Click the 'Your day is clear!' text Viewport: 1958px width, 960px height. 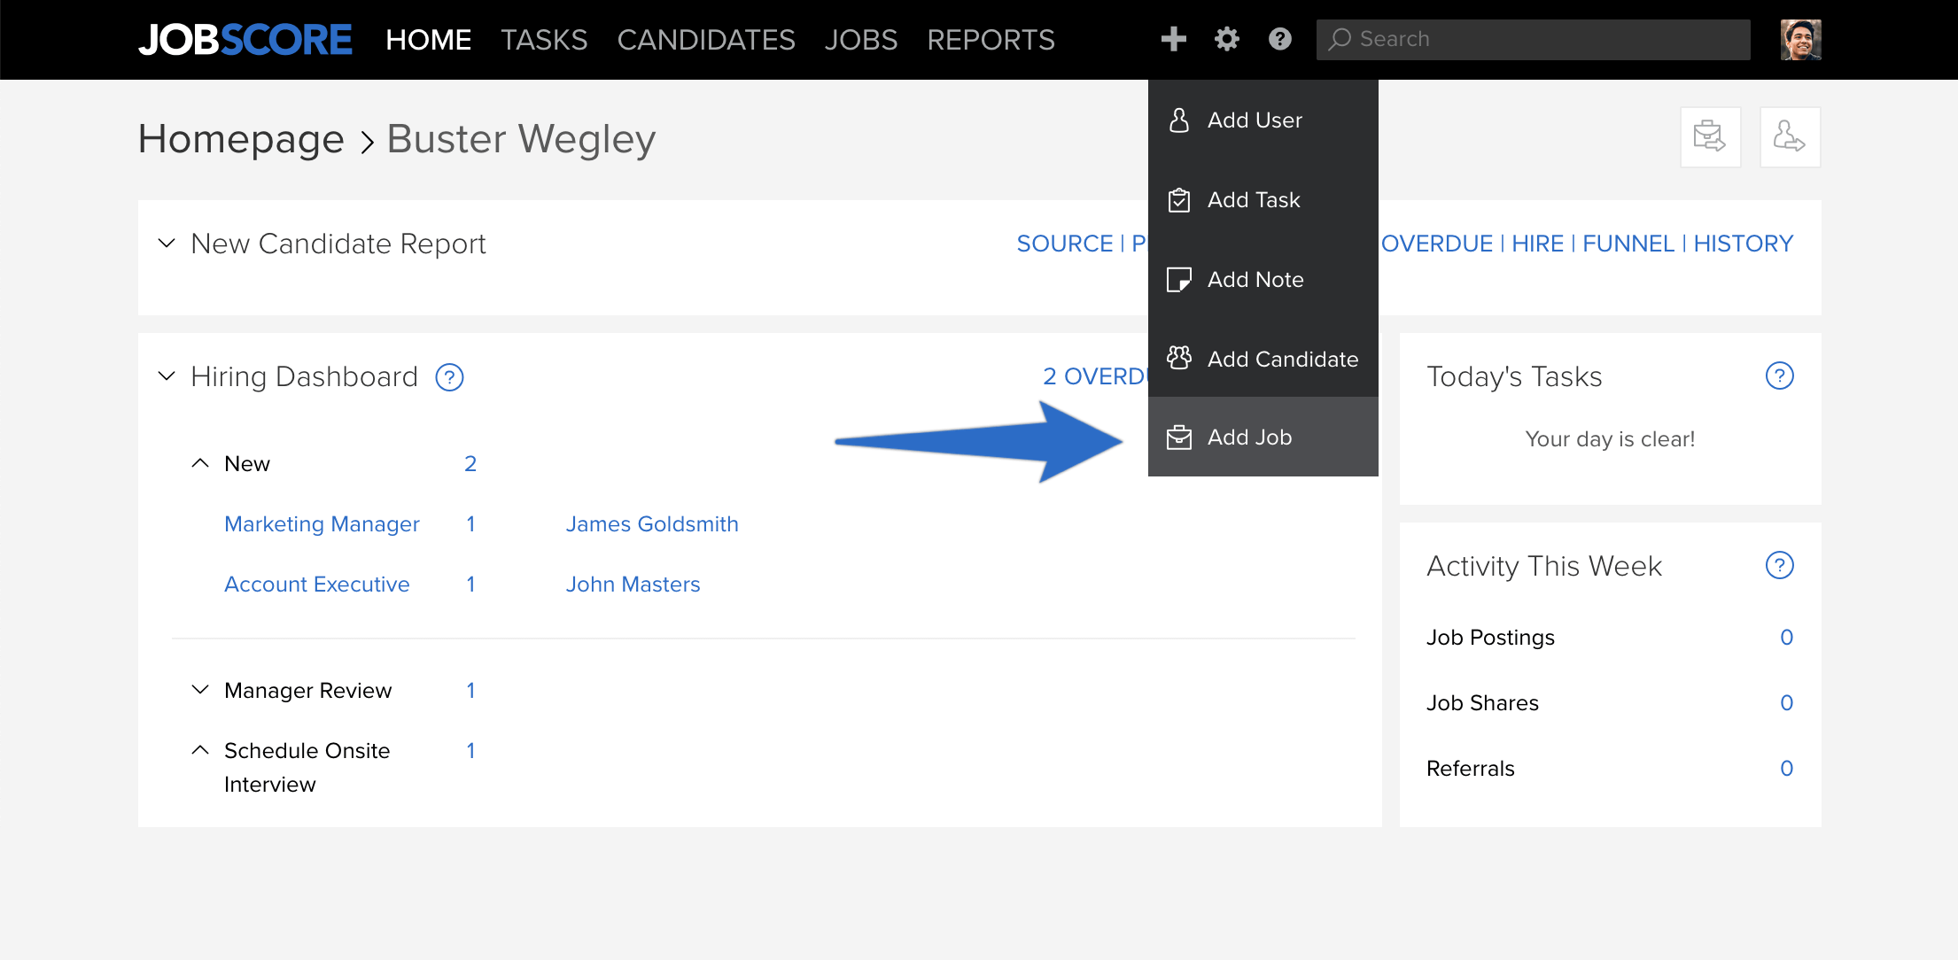coord(1610,439)
